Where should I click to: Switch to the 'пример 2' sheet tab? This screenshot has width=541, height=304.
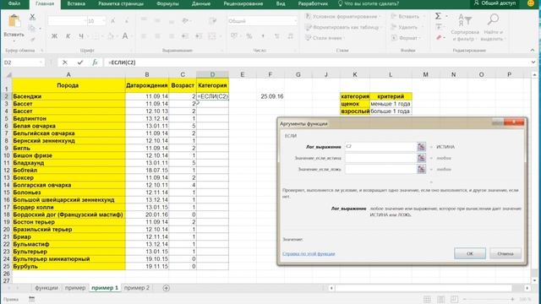tap(137, 288)
